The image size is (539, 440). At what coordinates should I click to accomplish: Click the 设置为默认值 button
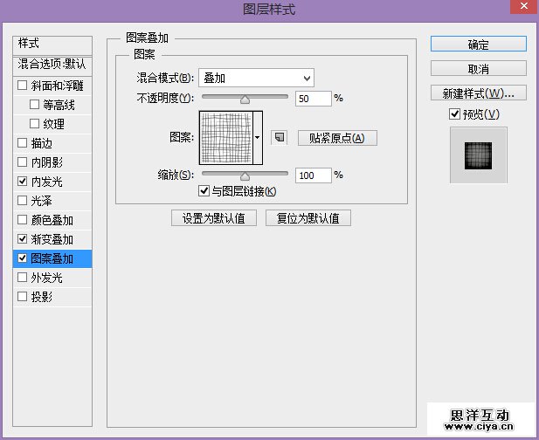(214, 218)
